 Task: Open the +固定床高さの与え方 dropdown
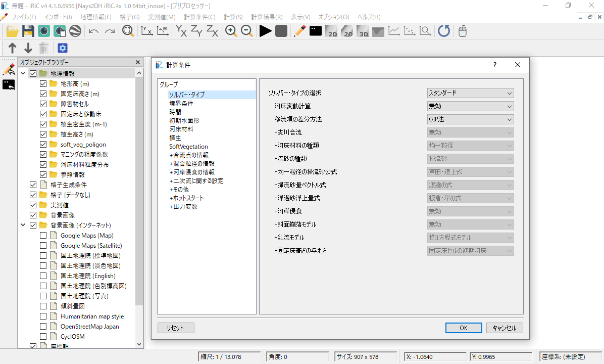coord(470,251)
